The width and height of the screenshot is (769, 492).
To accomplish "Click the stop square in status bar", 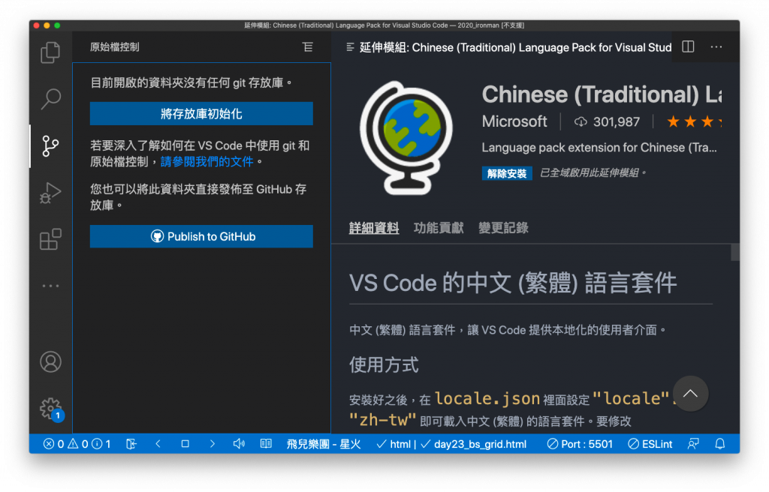I will point(185,444).
